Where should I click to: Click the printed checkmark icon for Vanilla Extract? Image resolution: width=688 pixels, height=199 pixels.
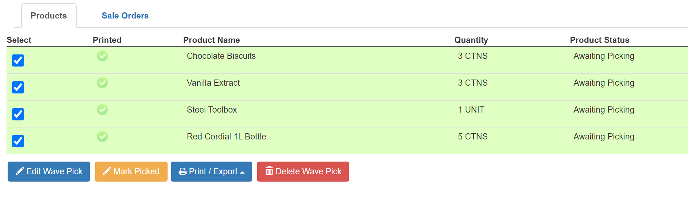[x=102, y=83]
